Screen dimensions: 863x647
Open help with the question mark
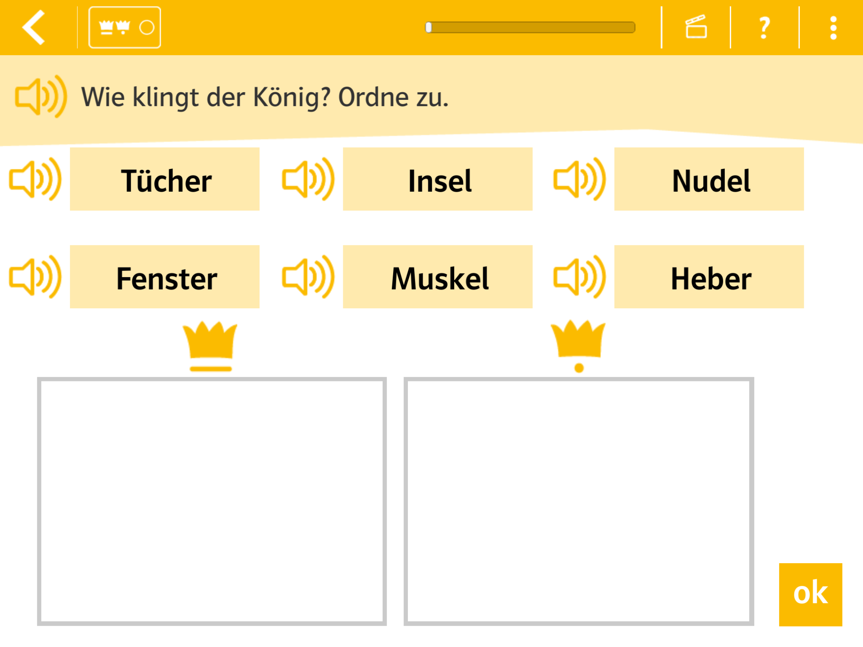[764, 28]
